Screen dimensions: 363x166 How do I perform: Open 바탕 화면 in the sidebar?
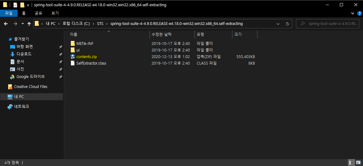24,47
